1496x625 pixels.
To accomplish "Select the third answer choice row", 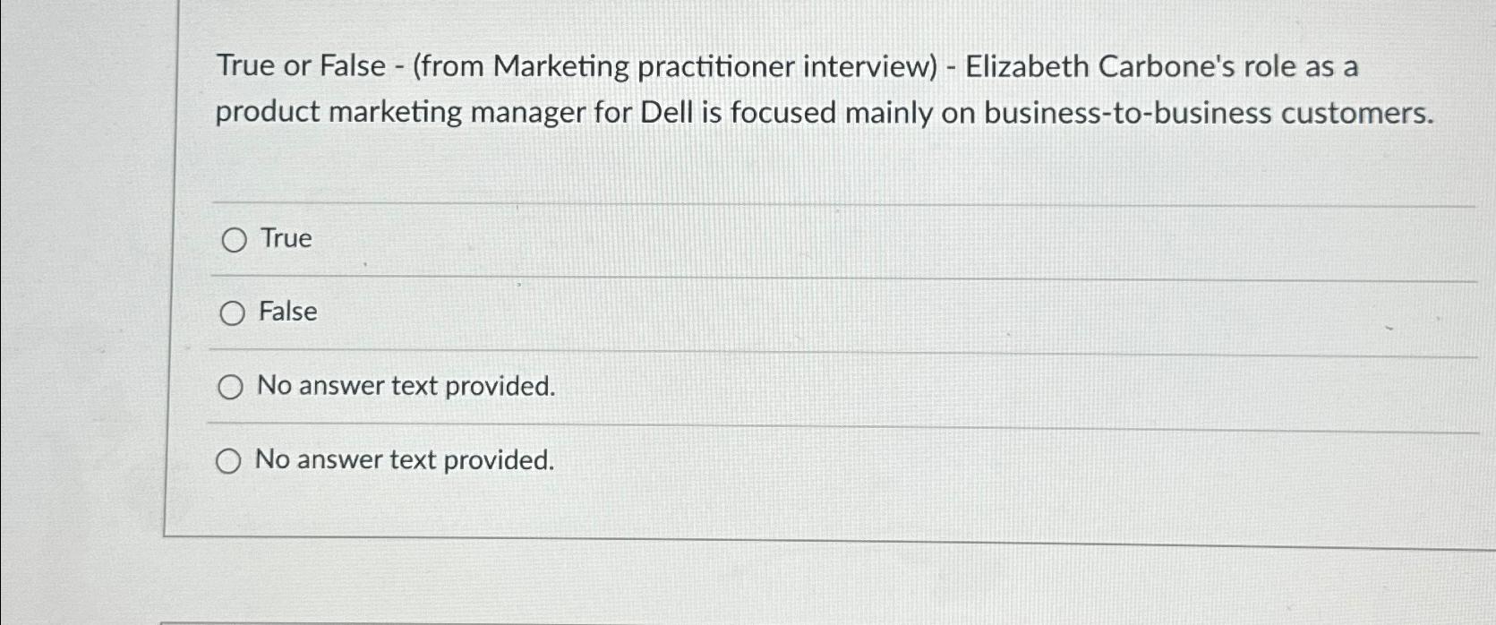I will tap(406, 386).
